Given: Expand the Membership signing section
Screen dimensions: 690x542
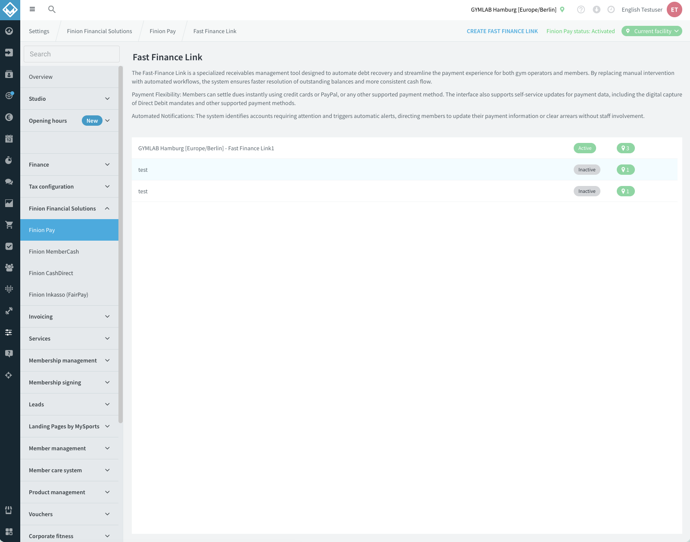Looking at the screenshot, I should click(x=69, y=382).
